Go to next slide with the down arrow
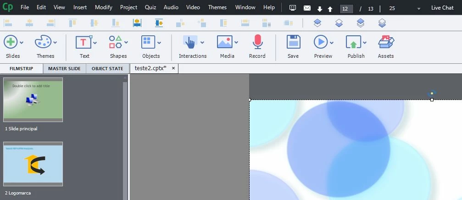Image resolution: width=462 pixels, height=200 pixels. [x=320, y=9]
